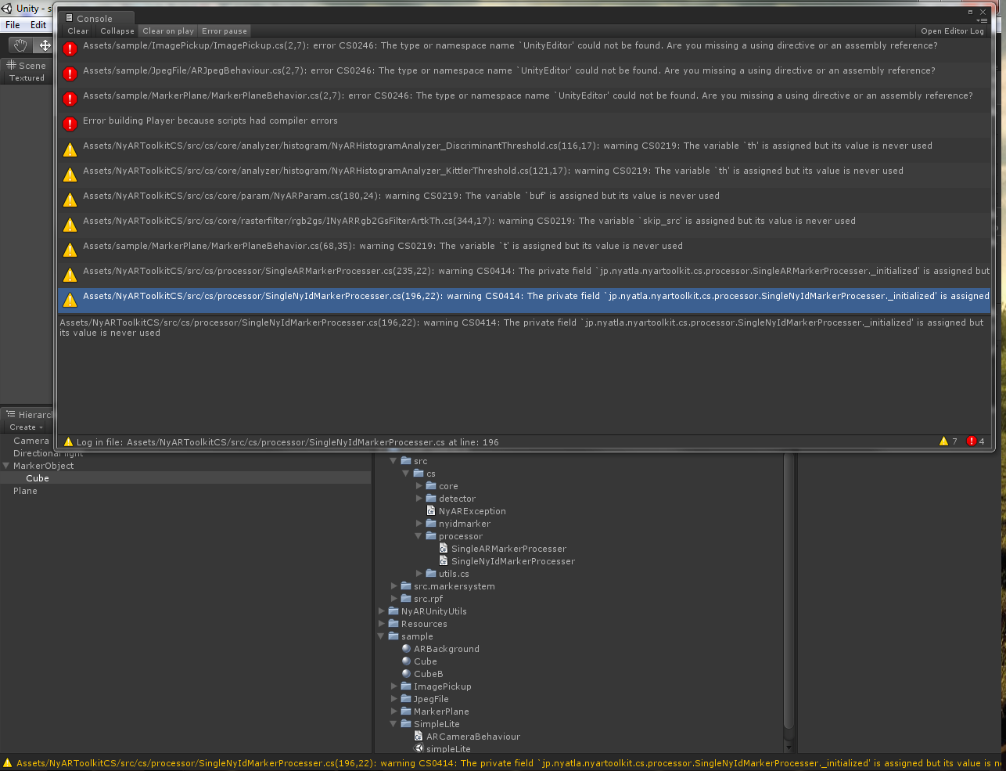Click the NyARException script file icon
This screenshot has width=1006, height=771.
pos(431,511)
